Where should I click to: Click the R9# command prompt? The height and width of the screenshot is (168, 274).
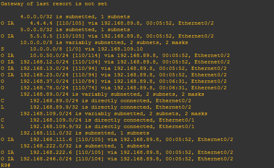(x=6, y=165)
